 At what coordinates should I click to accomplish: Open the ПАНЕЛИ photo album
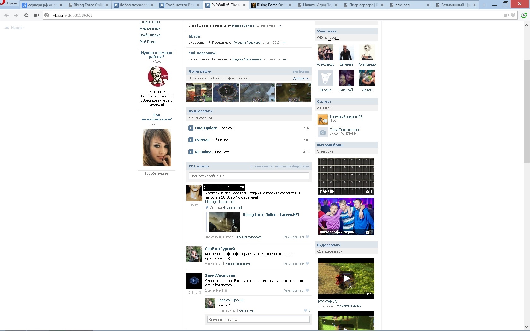(x=346, y=176)
